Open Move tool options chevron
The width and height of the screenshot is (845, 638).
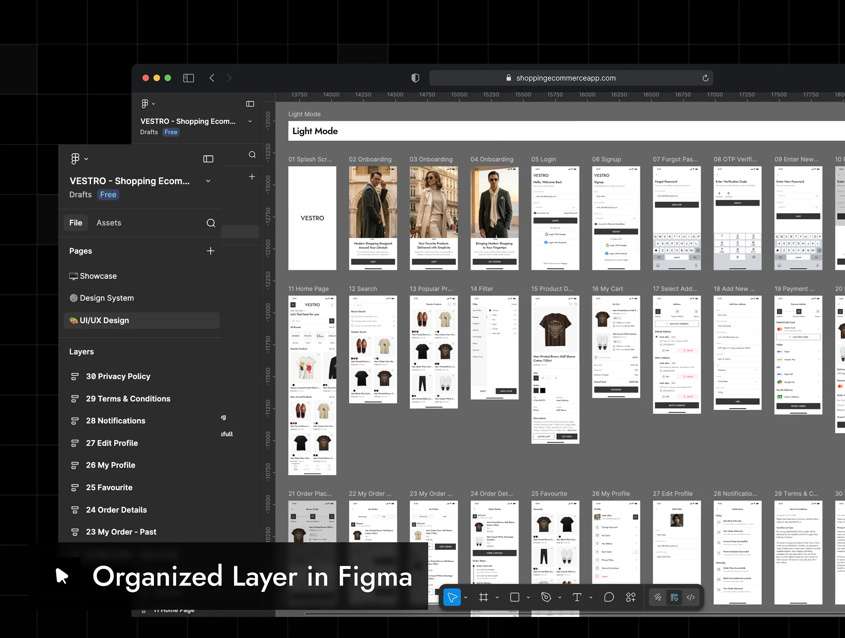[465, 598]
